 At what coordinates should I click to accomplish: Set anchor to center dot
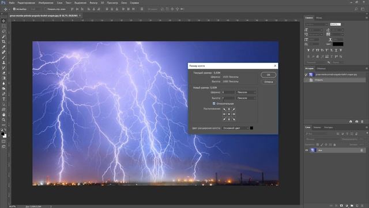[x=229, y=114]
